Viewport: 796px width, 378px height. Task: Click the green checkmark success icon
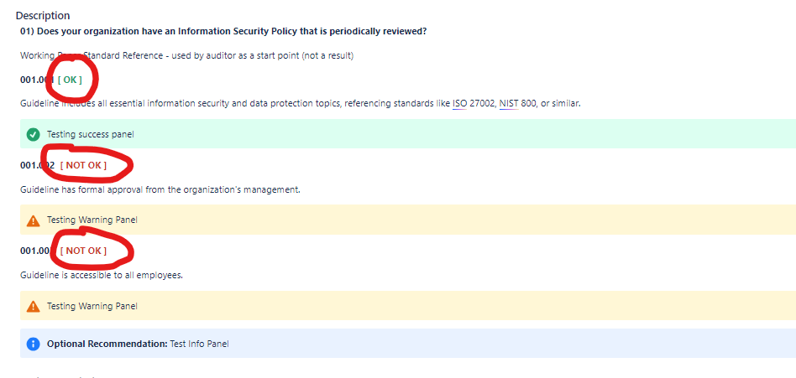pos(33,134)
